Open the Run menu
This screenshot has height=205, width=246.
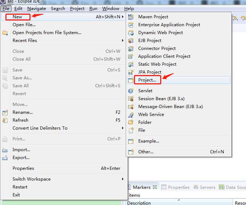(93, 9)
